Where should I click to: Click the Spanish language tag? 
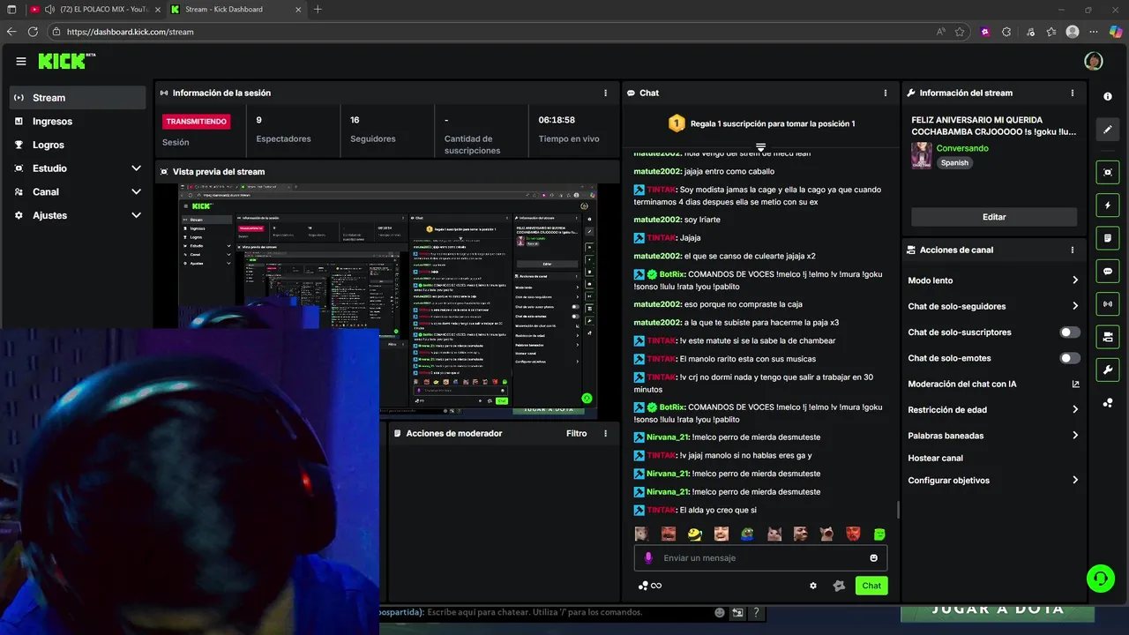(x=954, y=163)
